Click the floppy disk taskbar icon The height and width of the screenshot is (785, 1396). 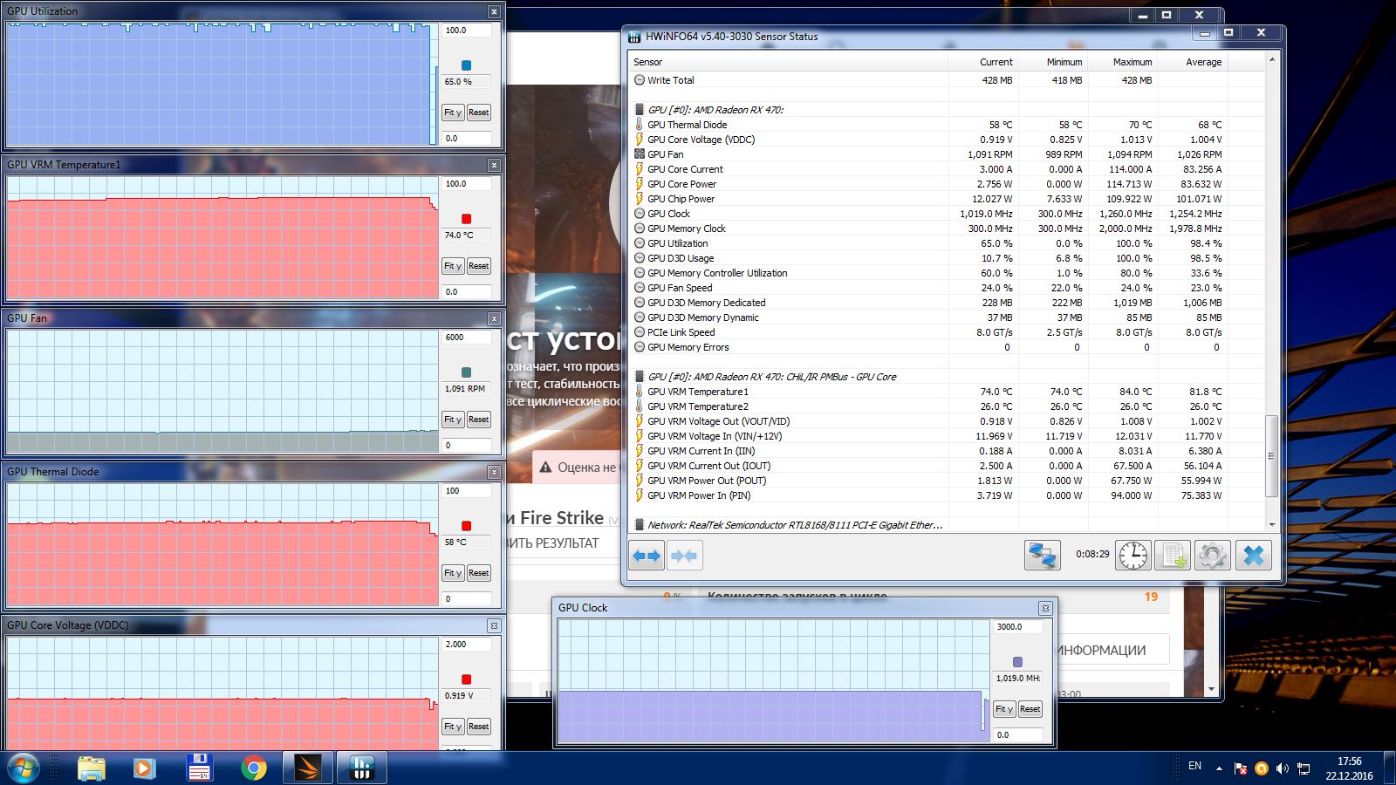(200, 768)
